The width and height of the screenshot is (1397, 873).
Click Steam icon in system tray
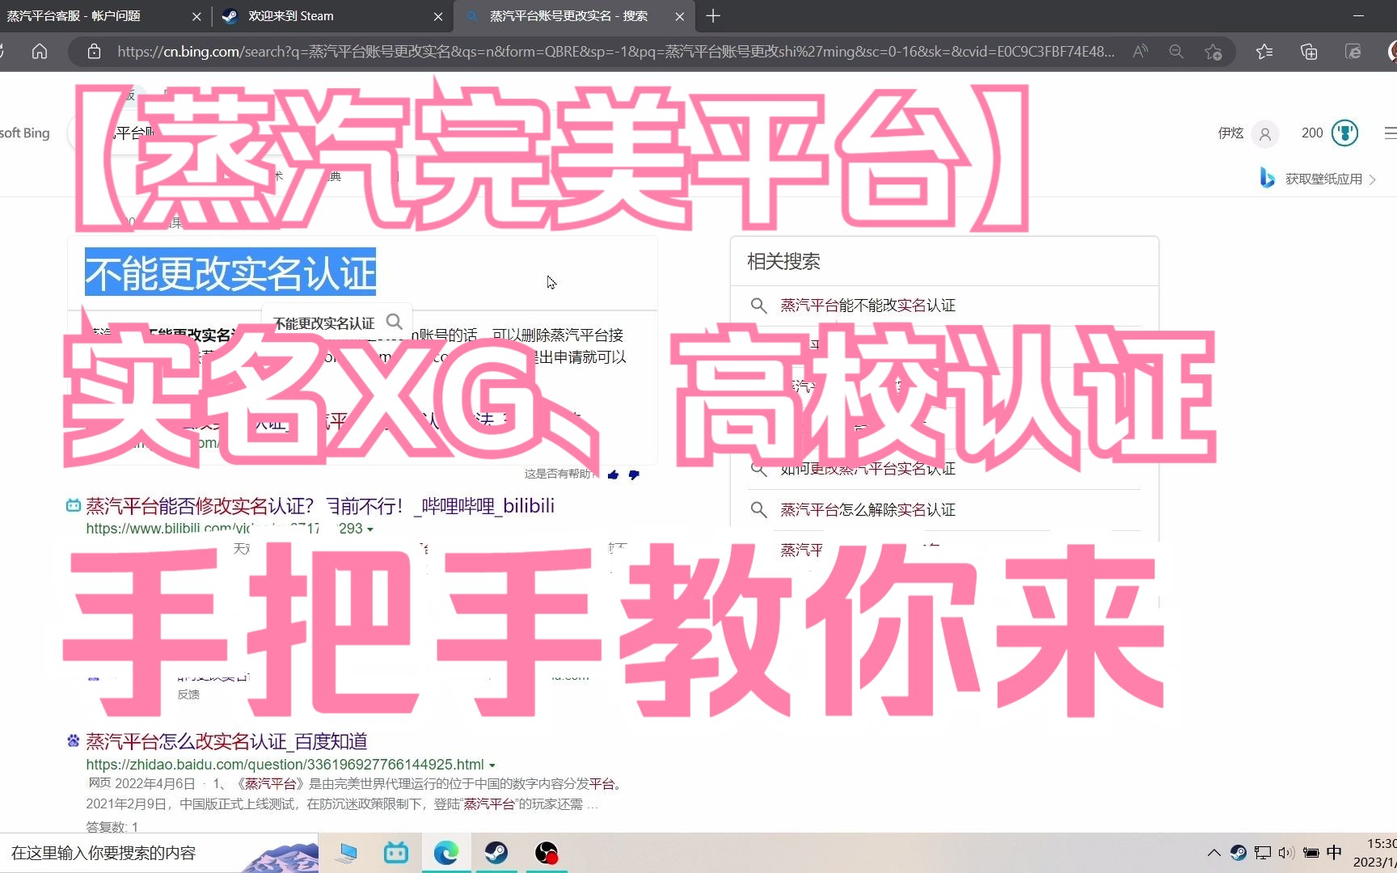(1238, 853)
